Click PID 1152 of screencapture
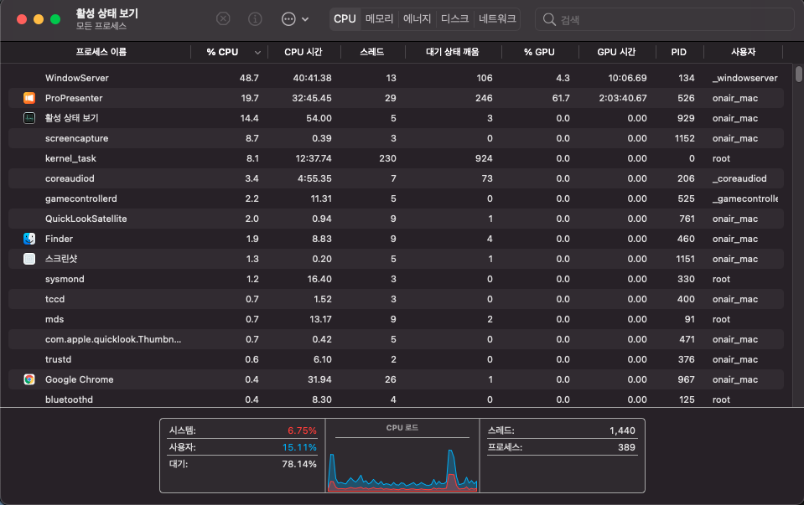804x505 pixels. click(684, 138)
